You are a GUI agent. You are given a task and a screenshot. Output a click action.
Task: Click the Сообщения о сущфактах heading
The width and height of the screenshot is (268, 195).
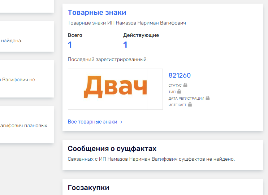point(112,148)
